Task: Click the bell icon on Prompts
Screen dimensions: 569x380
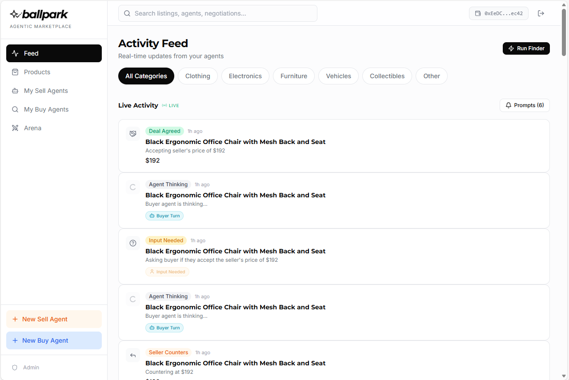Action: tap(509, 105)
